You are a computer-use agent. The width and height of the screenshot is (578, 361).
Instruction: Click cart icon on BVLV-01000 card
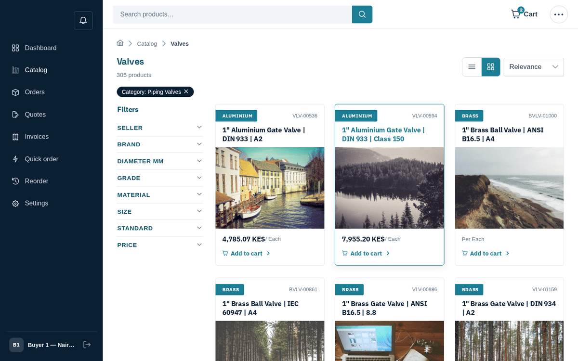point(465,253)
